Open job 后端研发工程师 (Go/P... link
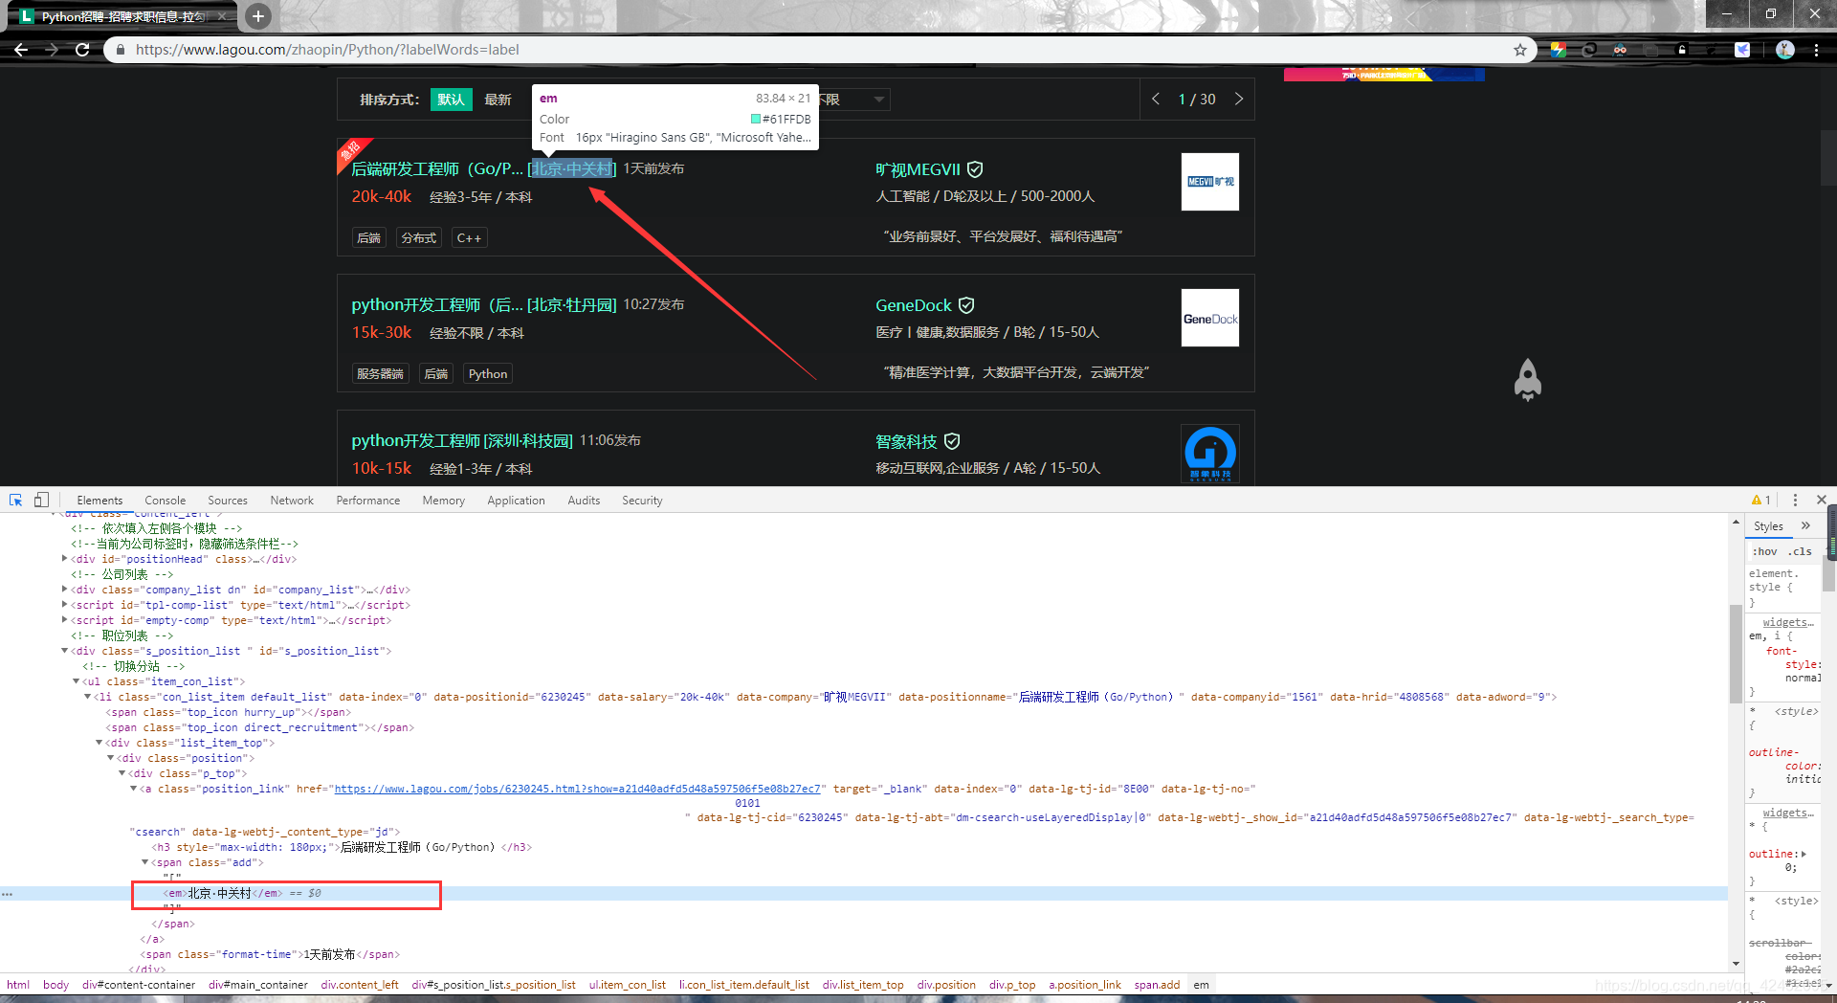1837x1003 pixels. pyautogui.click(x=437, y=169)
